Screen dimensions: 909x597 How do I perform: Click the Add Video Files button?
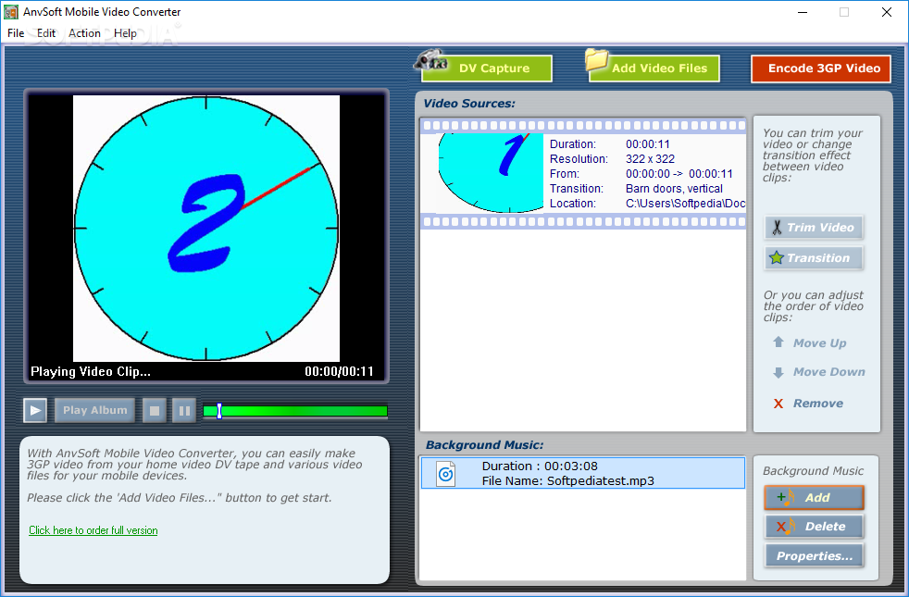(x=654, y=68)
